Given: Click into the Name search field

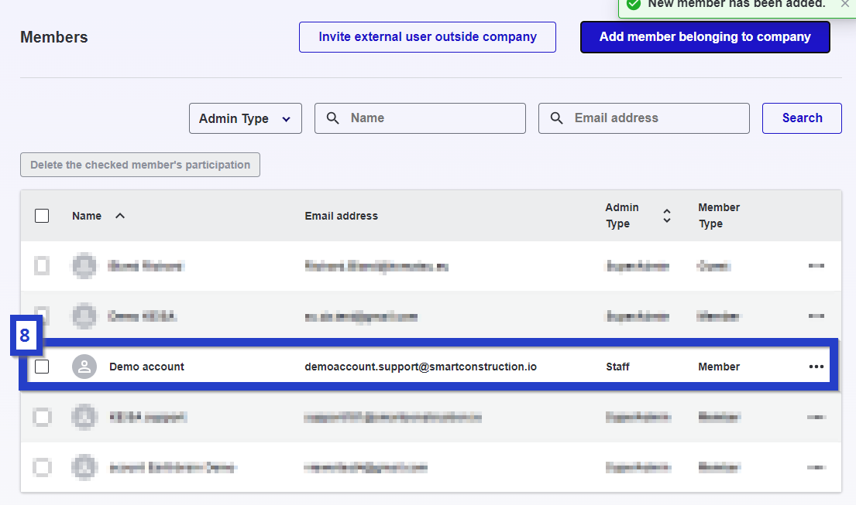Looking at the screenshot, I should coord(430,118).
